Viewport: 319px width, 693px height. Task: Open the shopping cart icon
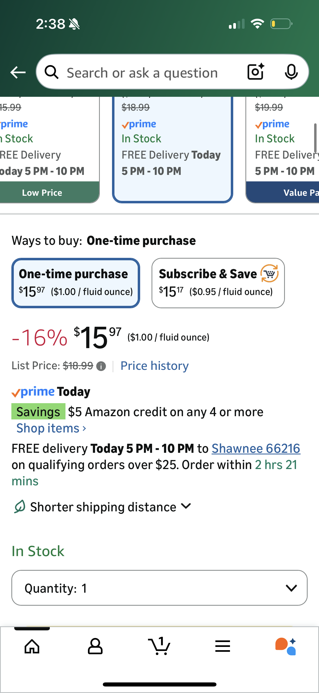159,646
